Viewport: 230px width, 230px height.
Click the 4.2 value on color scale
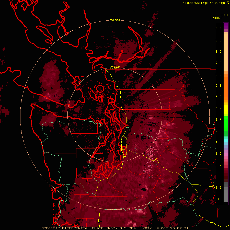click(218, 108)
